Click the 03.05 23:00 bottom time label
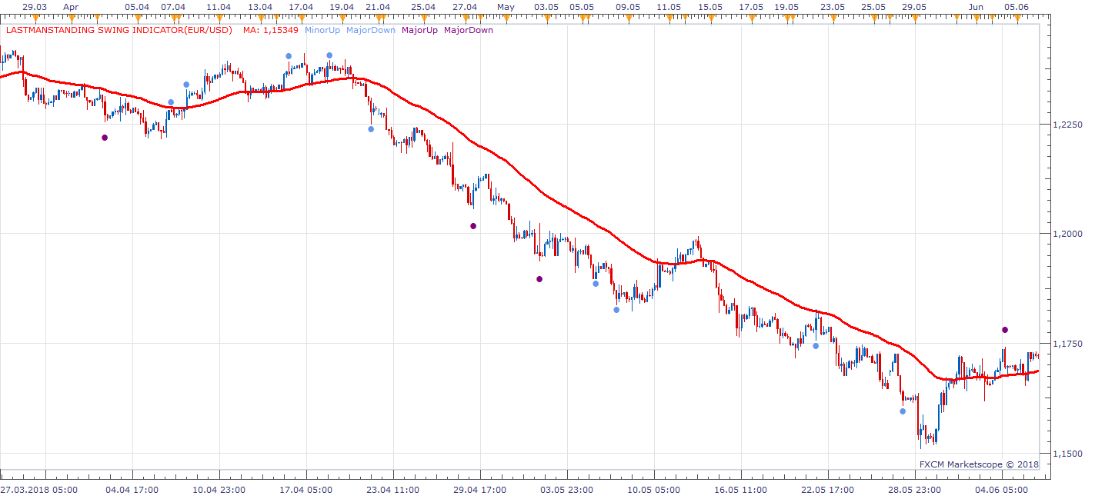The width and height of the screenshot is (1095, 499). pyautogui.click(x=567, y=489)
